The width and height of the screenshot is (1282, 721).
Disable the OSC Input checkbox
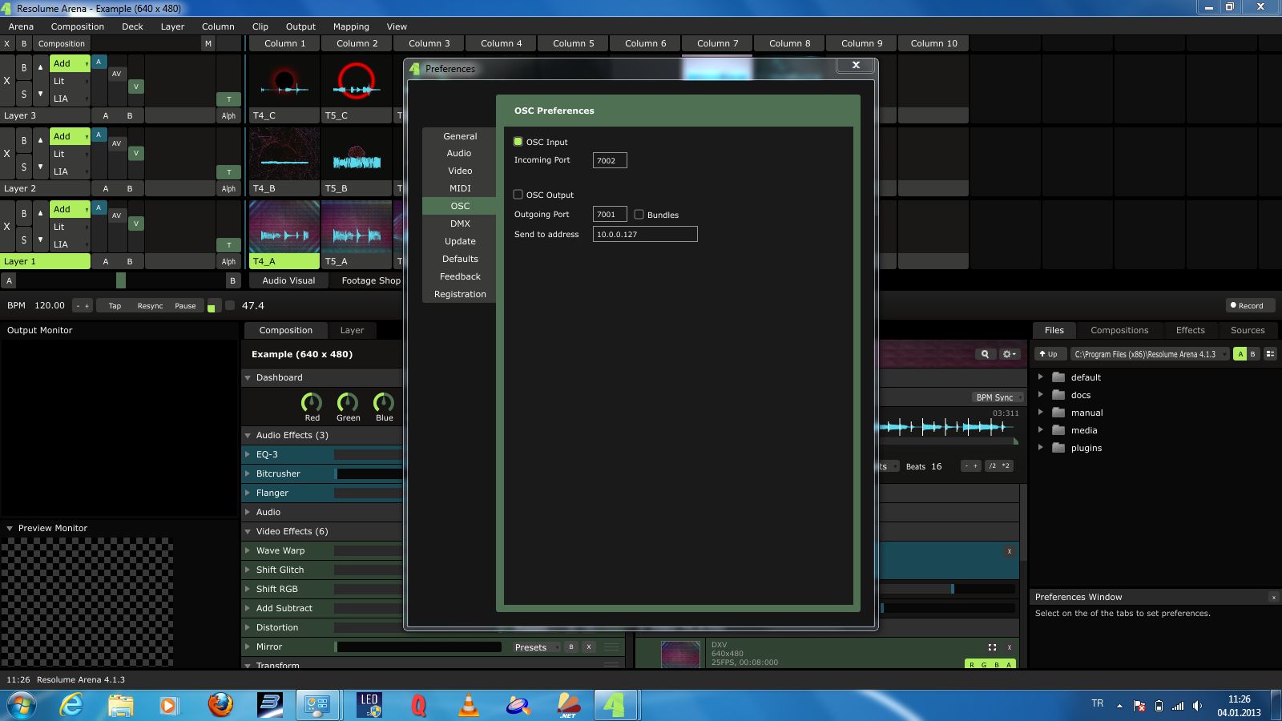(518, 142)
